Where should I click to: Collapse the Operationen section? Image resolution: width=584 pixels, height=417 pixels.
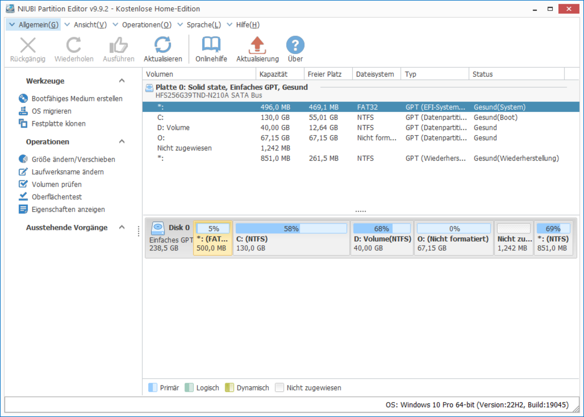[x=122, y=142]
